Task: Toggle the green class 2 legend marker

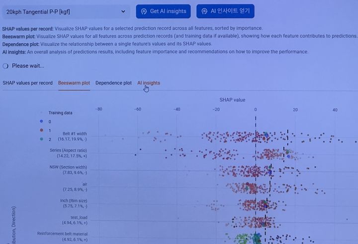Action: pyautogui.click(x=42, y=139)
